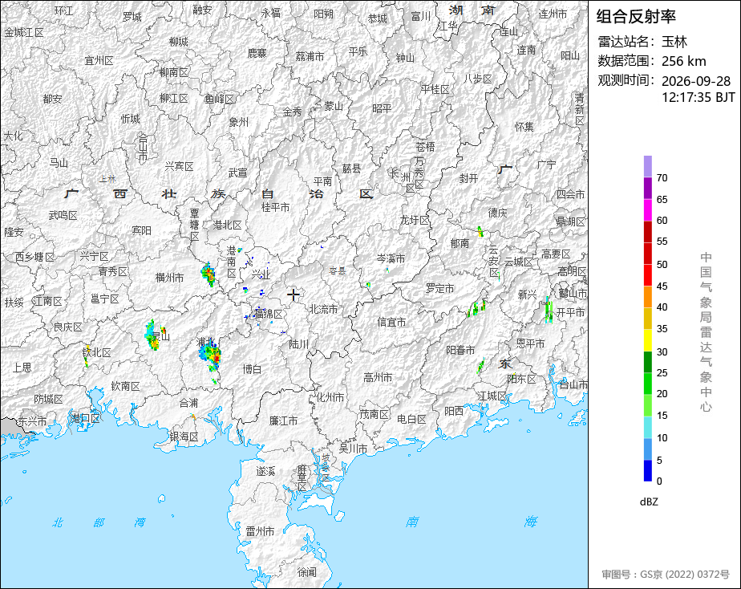Click the data range value 256 km

tap(683, 61)
